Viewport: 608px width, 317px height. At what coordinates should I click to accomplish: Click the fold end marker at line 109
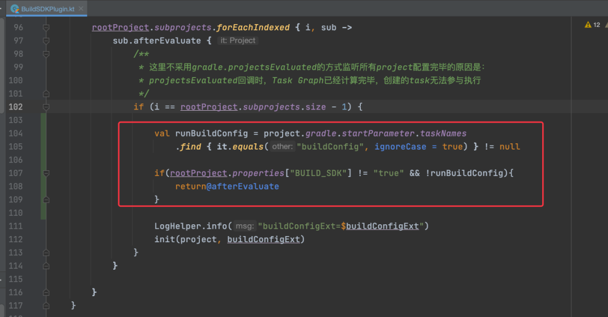pyautogui.click(x=46, y=200)
